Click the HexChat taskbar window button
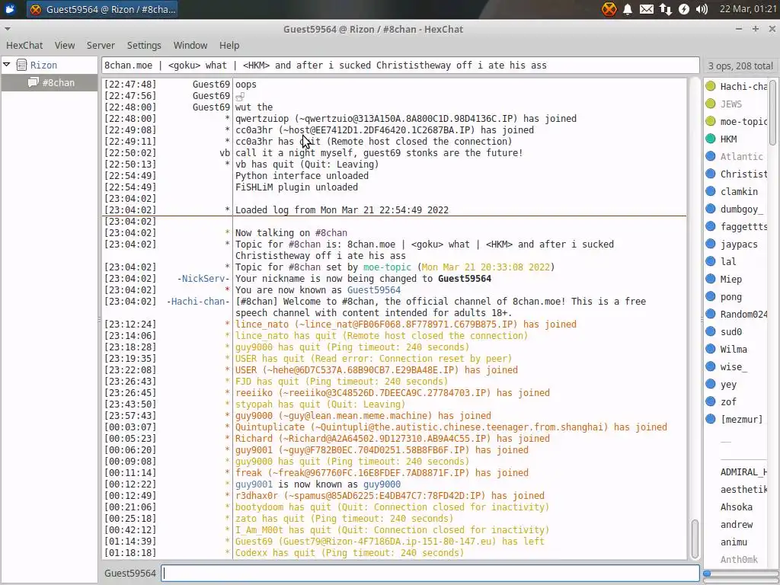The height and width of the screenshot is (585, 780). pyautogui.click(x=102, y=9)
